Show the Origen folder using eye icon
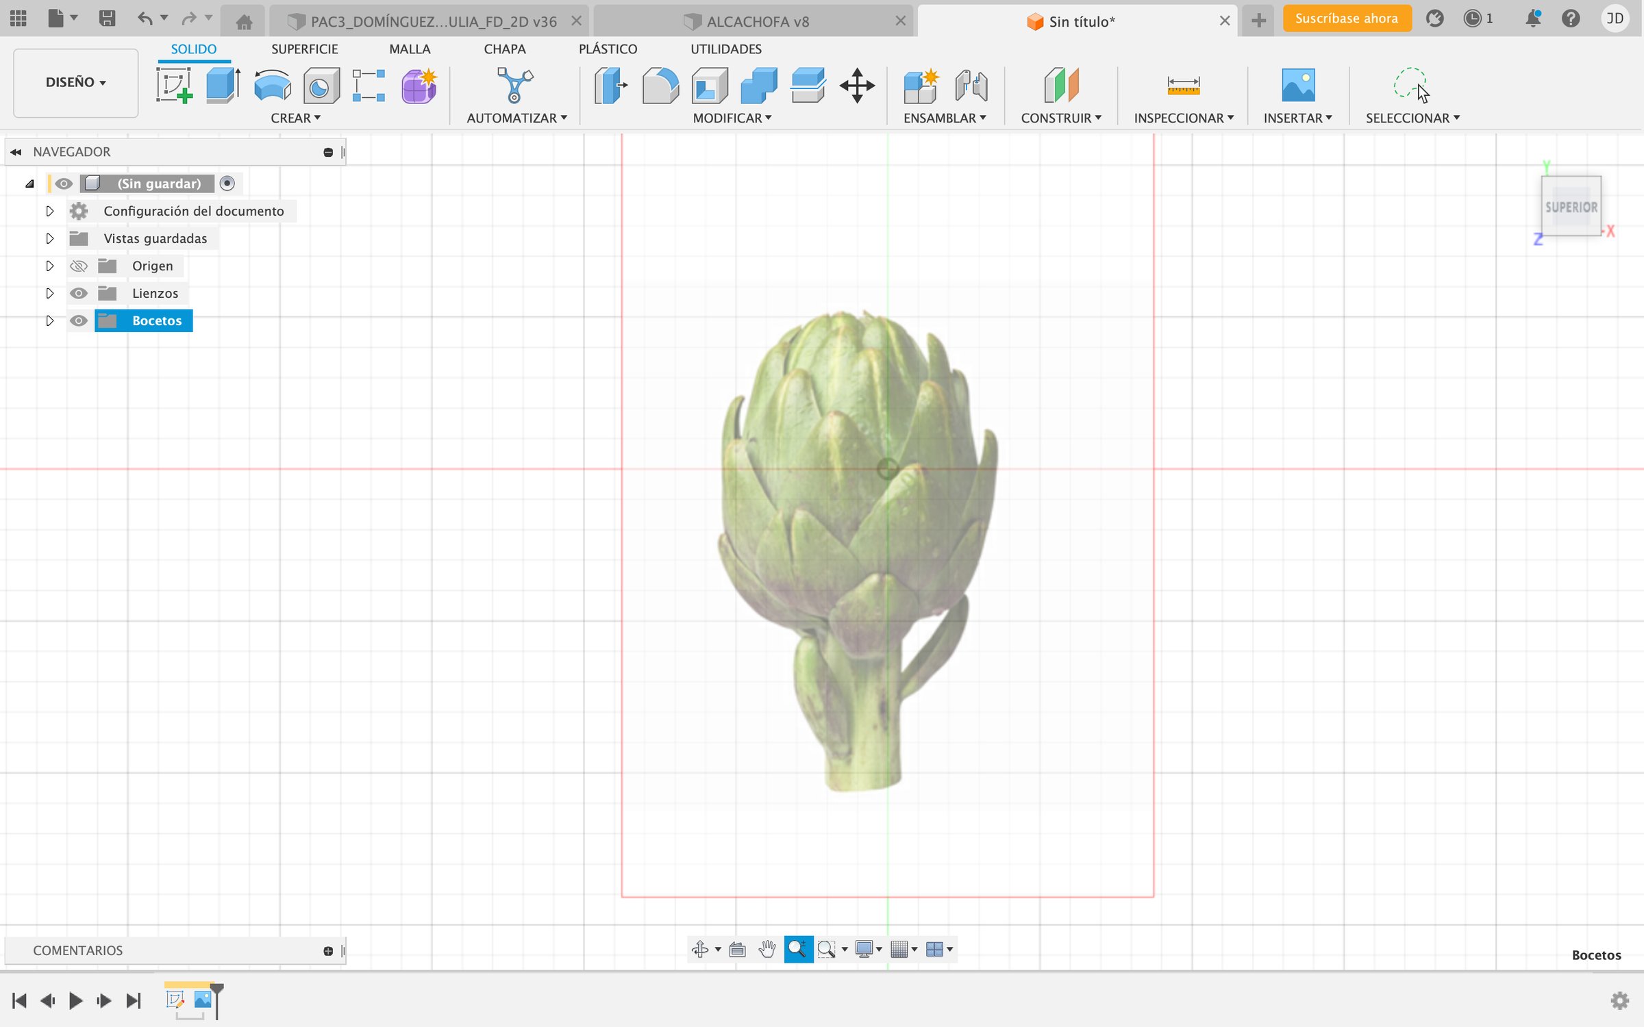Viewport: 1644px width, 1027px height. (x=79, y=266)
